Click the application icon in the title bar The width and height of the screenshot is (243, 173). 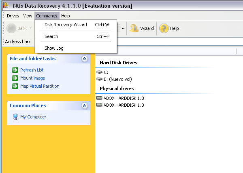(x=6, y=5)
